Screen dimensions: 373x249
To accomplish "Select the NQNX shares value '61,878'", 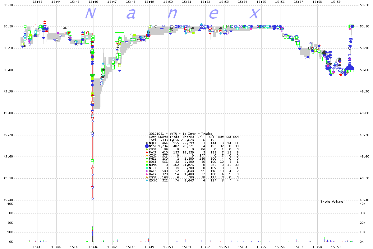I will [x=188, y=165].
